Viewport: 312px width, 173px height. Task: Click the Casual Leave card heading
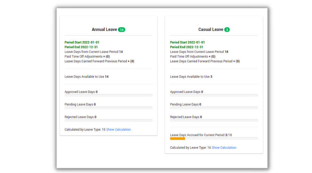[210, 30]
